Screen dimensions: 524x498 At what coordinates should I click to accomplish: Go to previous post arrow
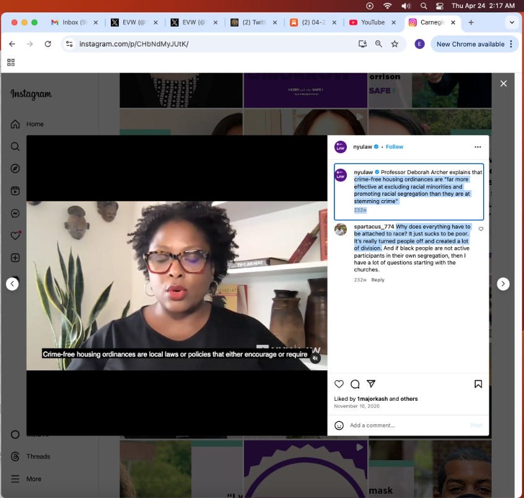[12, 284]
